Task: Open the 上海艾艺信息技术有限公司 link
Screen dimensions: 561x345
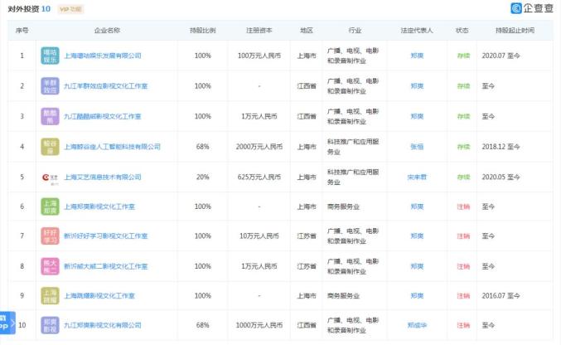Action: pyautogui.click(x=103, y=177)
